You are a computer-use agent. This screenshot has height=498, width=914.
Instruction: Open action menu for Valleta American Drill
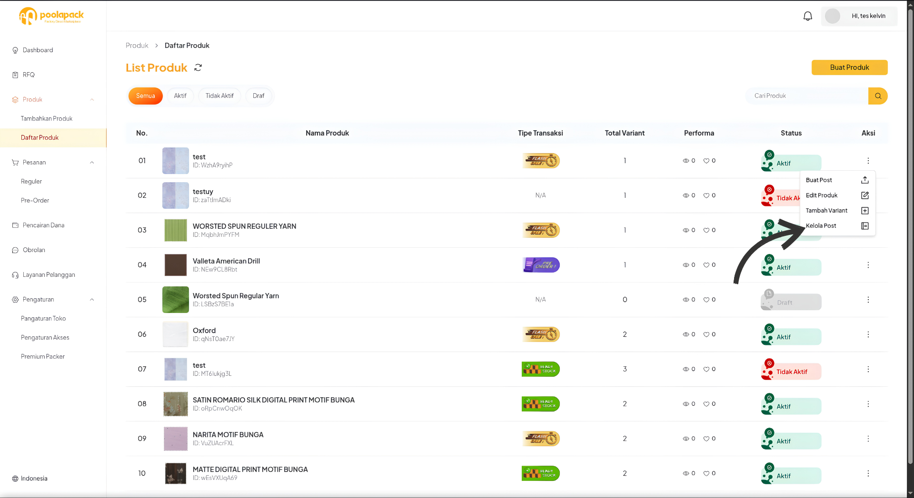[x=868, y=265]
